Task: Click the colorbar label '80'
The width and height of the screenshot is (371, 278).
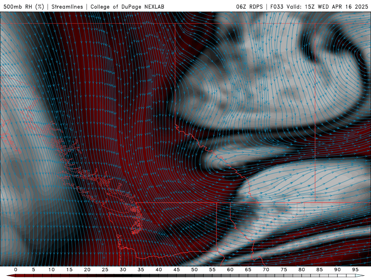Action: click(301, 270)
